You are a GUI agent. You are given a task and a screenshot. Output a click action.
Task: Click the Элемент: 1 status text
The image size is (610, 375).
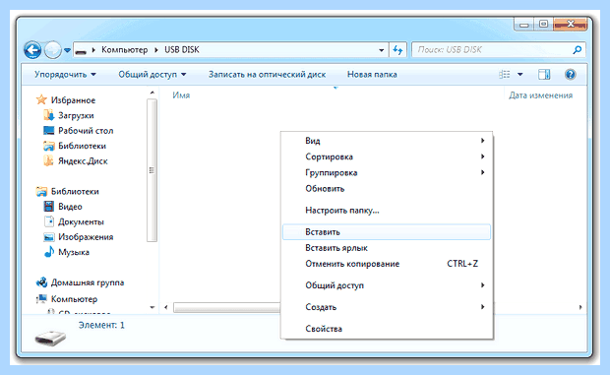click(x=101, y=325)
